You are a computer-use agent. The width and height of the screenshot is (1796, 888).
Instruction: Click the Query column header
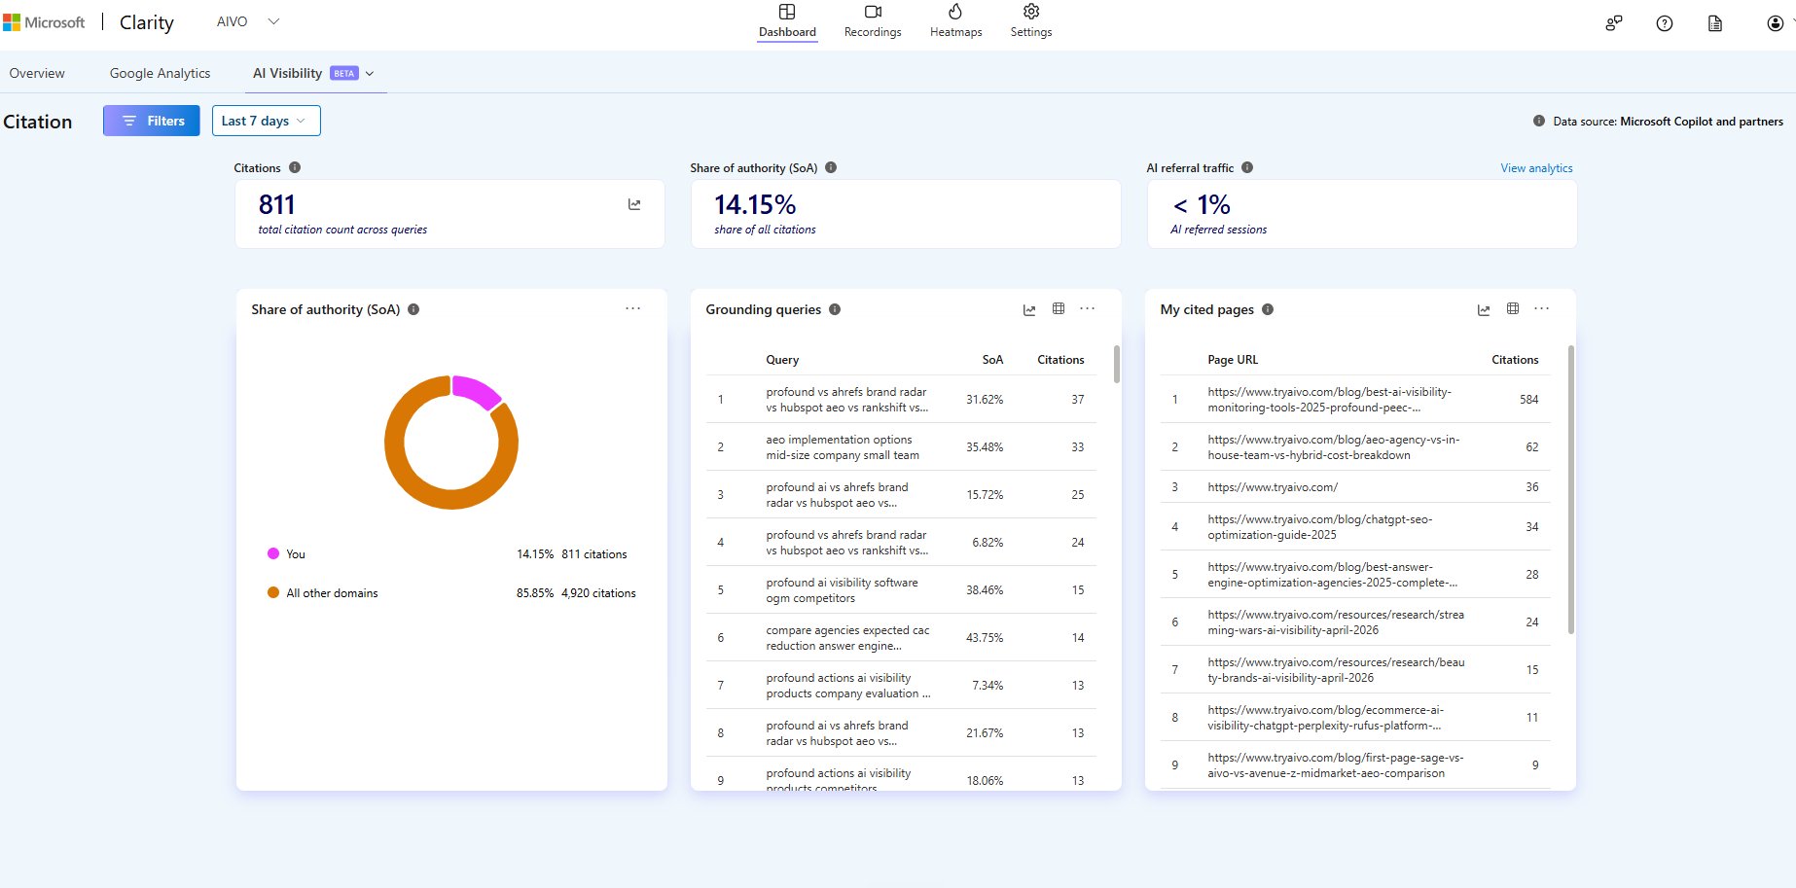pyautogui.click(x=782, y=360)
